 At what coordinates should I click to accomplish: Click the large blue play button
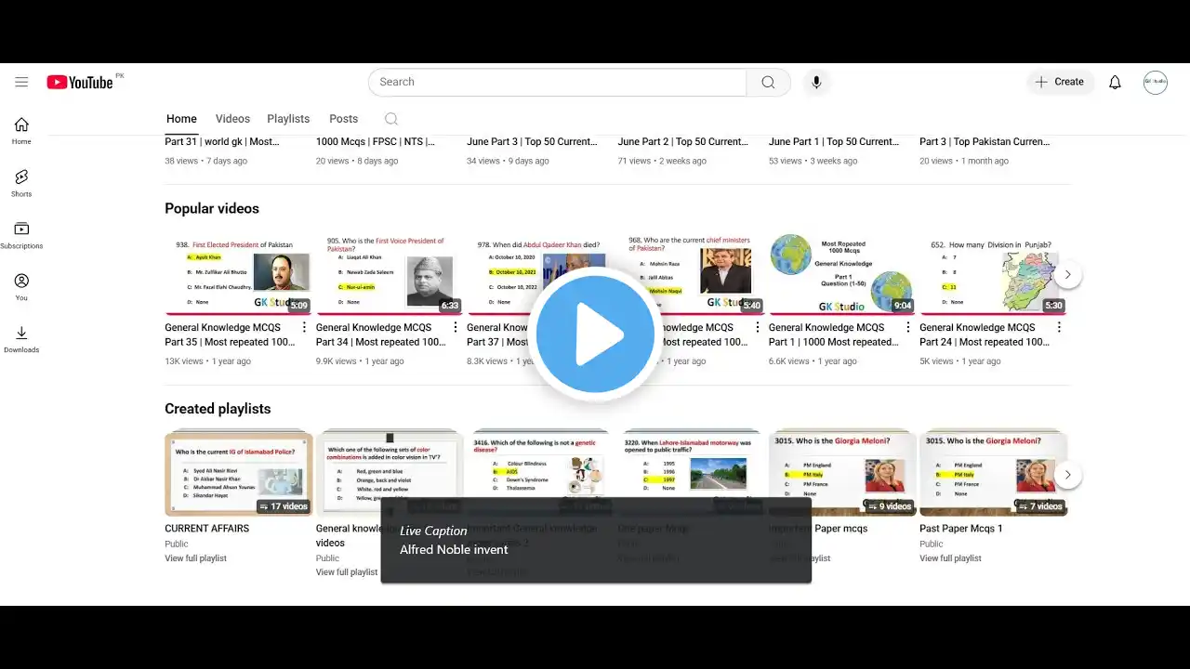[595, 334]
